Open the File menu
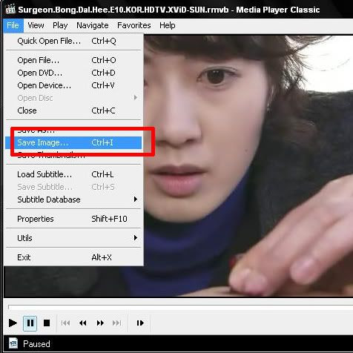 [x=13, y=25]
